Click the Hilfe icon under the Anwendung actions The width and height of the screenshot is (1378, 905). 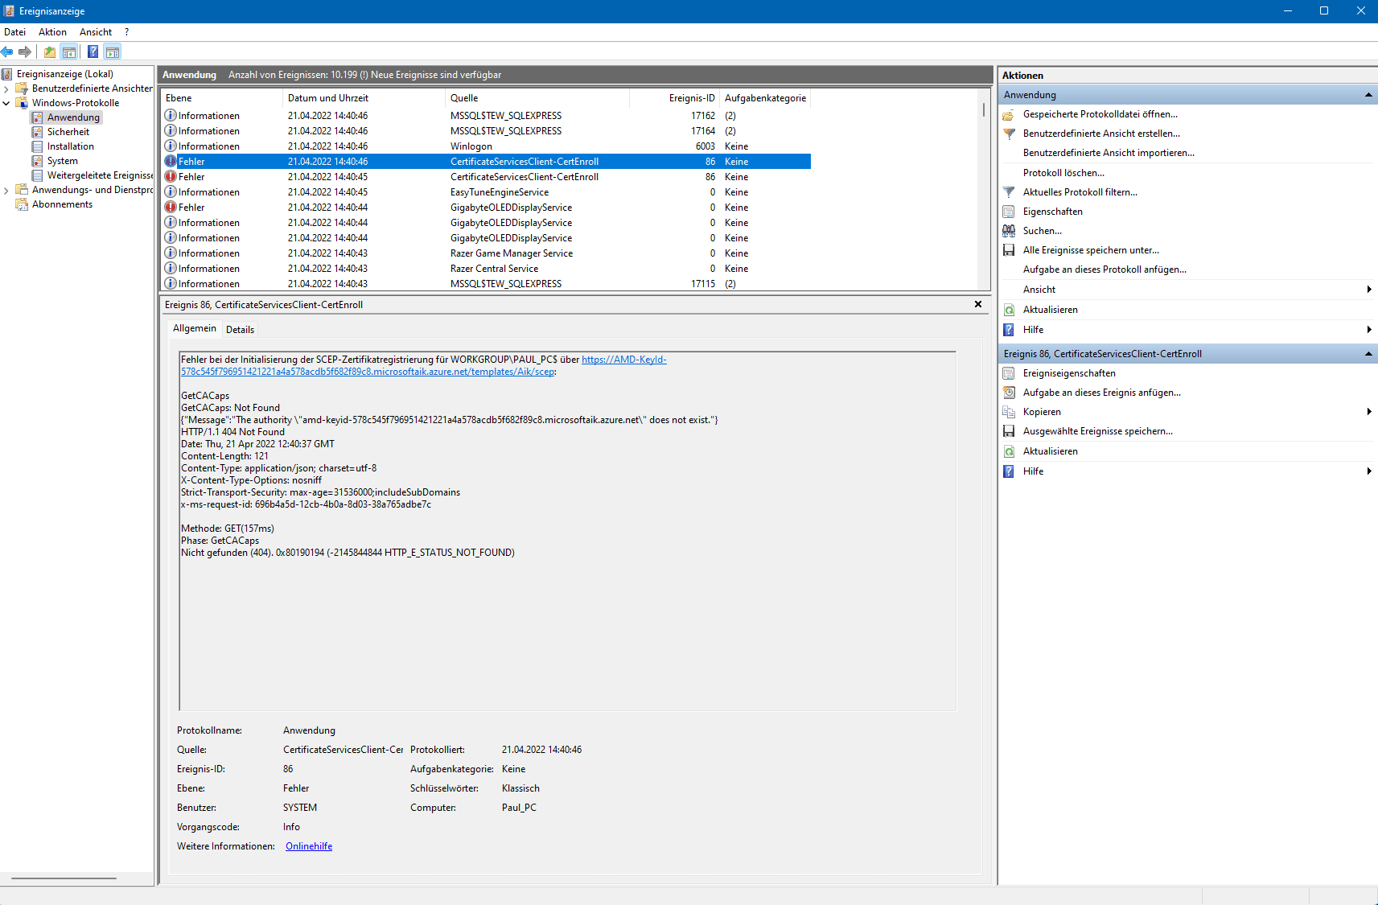pos(1009,330)
